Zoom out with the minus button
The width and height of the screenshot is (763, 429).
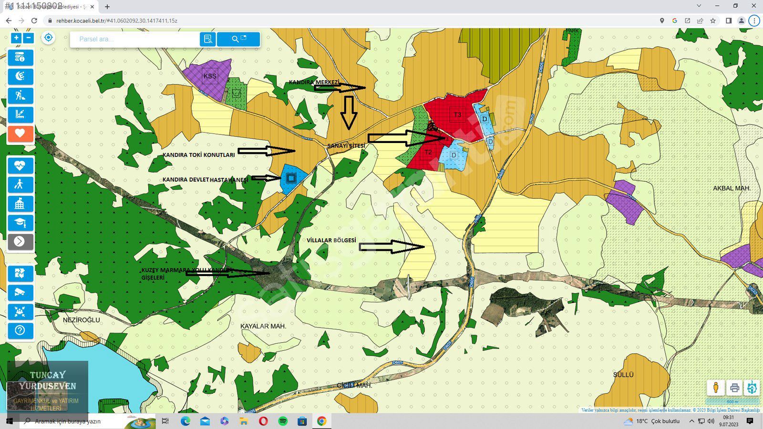tap(29, 38)
